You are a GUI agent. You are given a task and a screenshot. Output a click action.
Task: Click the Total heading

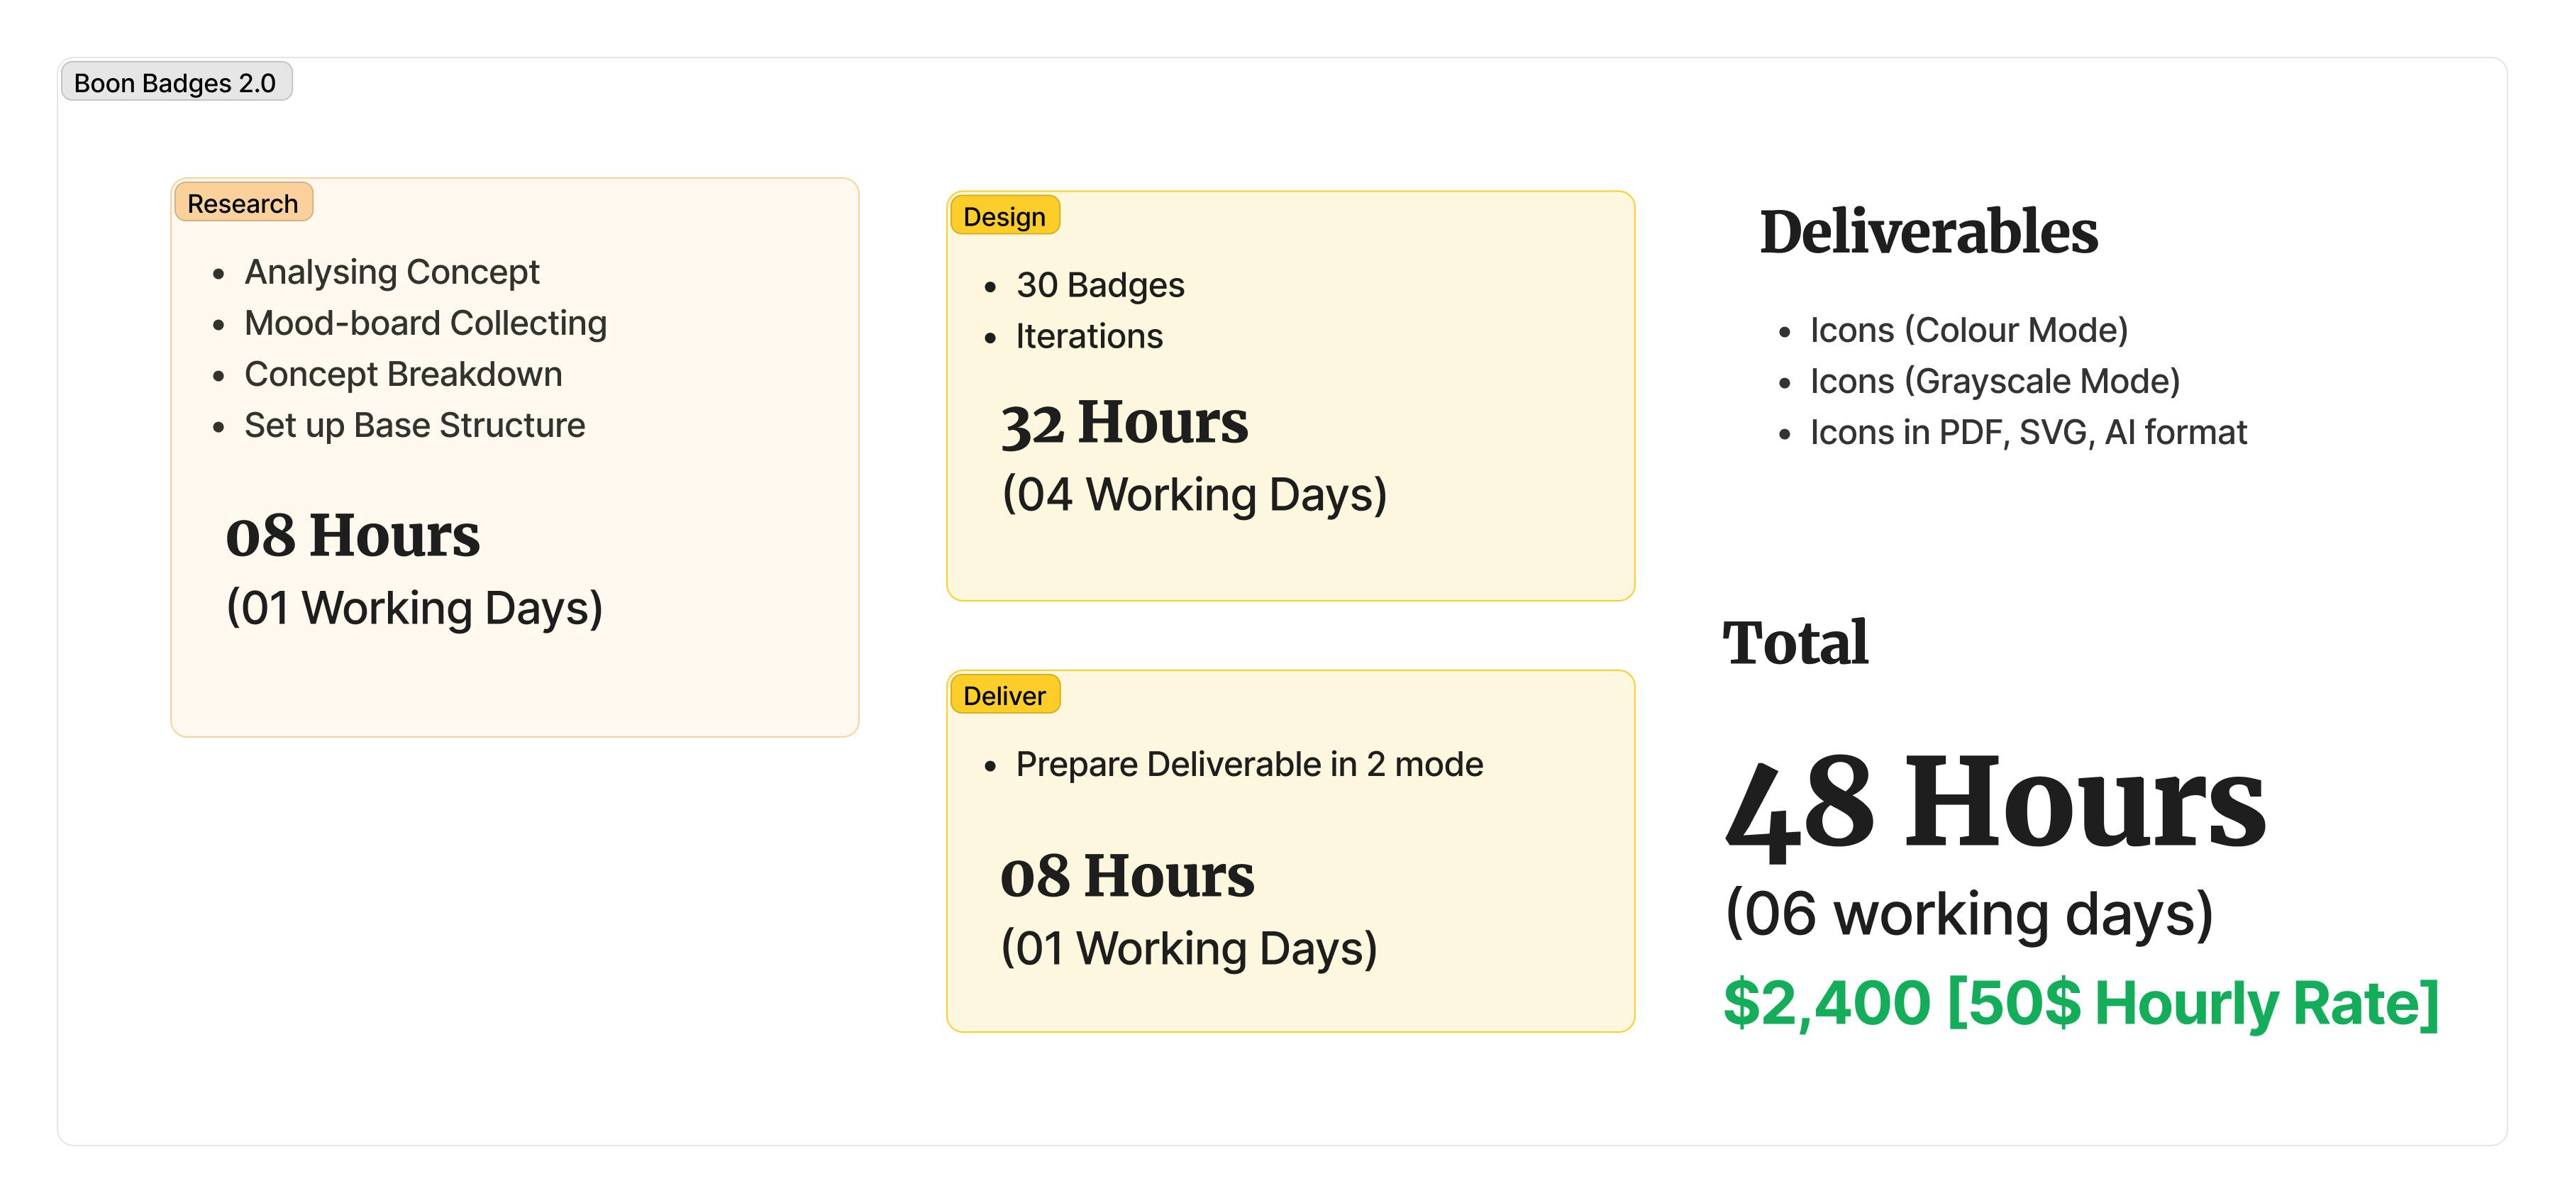pyautogui.click(x=1795, y=643)
